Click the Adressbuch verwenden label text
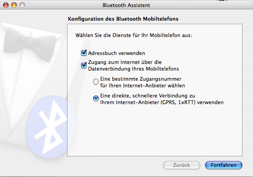The width and height of the screenshot is (253, 177). coord(117,53)
